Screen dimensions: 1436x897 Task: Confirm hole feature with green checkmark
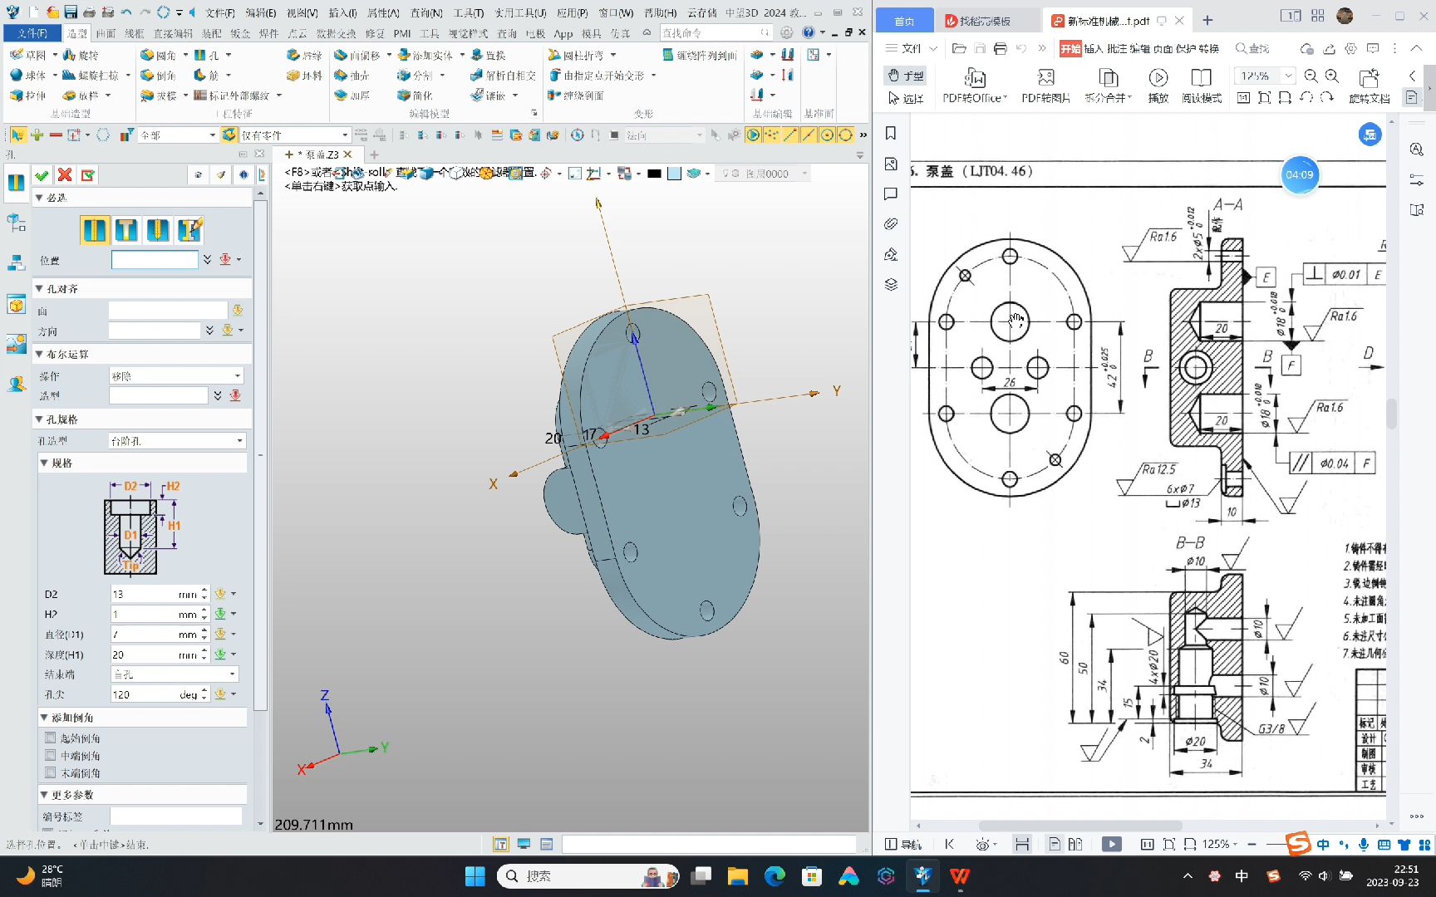pos(42,174)
